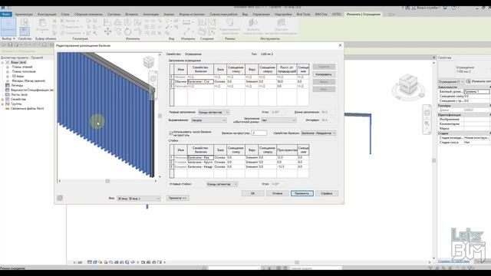This screenshot has height=276, width=491.
Task: Click the properties help link at bottom of Properties panel
Action: click(x=453, y=261)
